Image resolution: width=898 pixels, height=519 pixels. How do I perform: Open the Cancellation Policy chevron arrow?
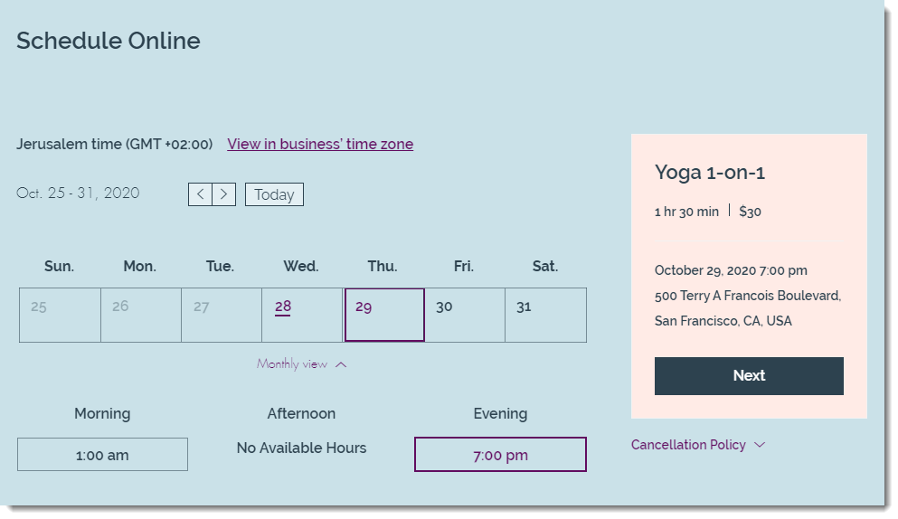(760, 445)
